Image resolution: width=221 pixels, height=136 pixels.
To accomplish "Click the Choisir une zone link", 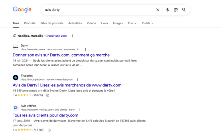I will coord(56,36).
